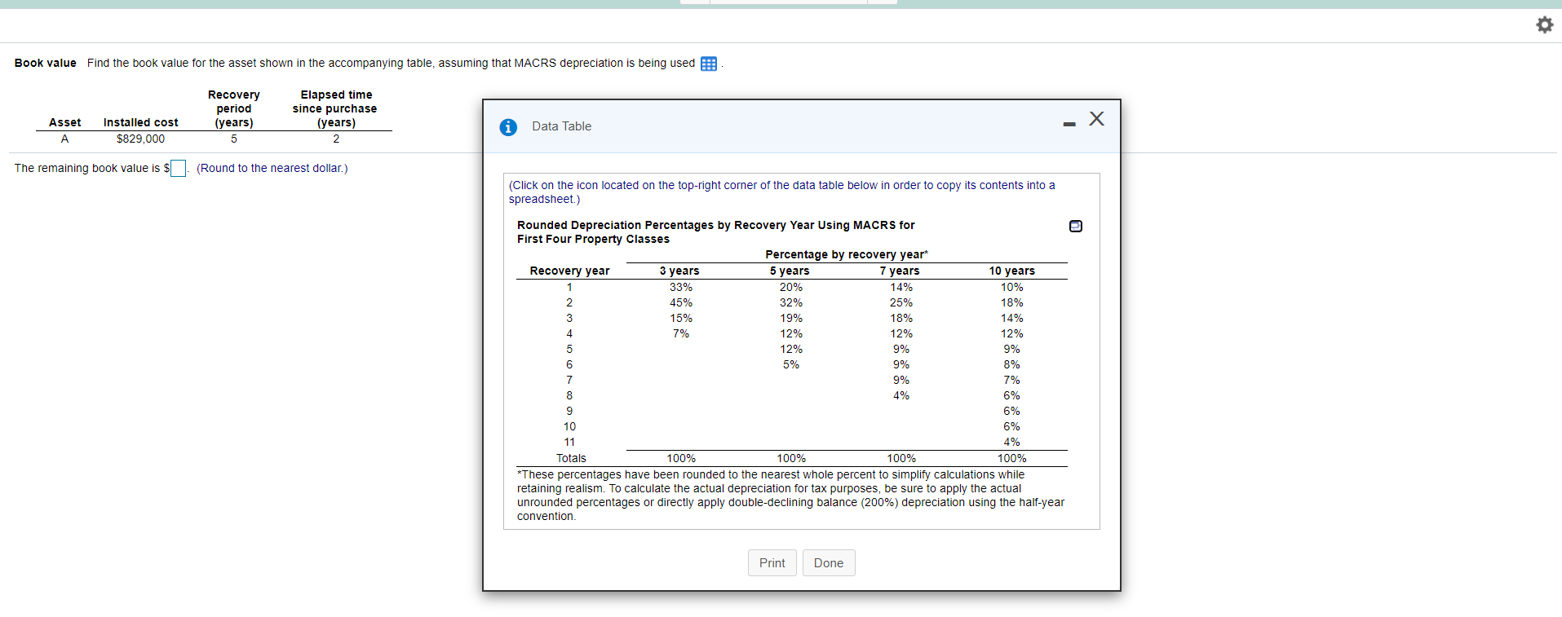The width and height of the screenshot is (1562, 617).
Task: Click the "Recovery year" column header
Action: pos(570,271)
